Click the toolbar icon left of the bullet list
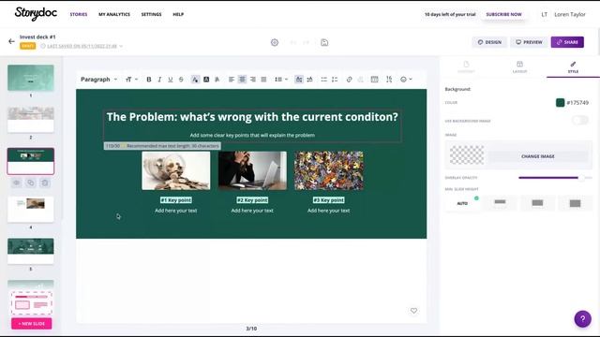This screenshot has width=600, height=337. (x=310, y=80)
